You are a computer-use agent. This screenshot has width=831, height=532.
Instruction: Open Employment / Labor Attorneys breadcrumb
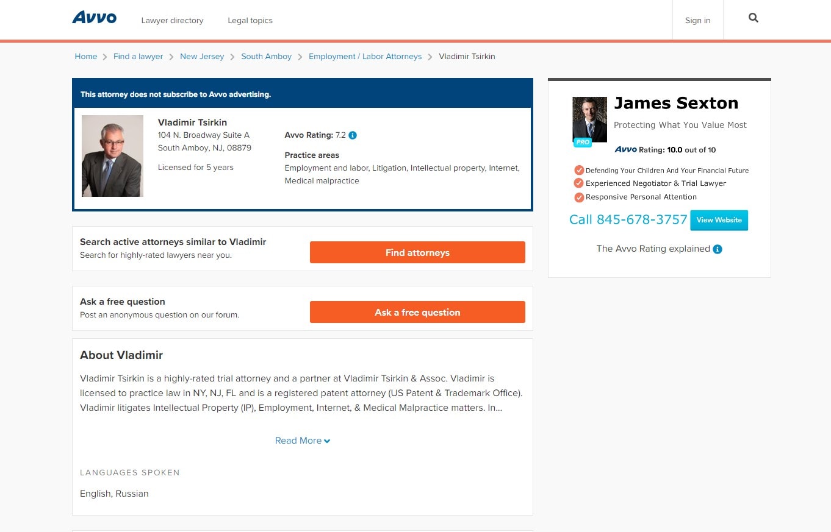click(x=365, y=56)
